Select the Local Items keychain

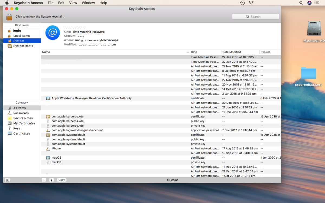[x=21, y=36]
